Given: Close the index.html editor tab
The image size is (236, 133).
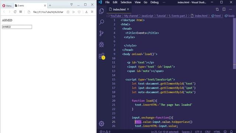Looking at the screenshot, I should tap(128, 9).
